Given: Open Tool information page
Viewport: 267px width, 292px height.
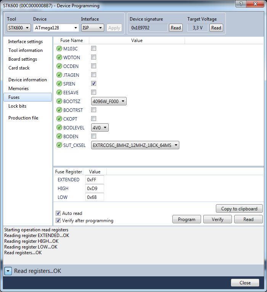Looking at the screenshot, I should [26, 50].
